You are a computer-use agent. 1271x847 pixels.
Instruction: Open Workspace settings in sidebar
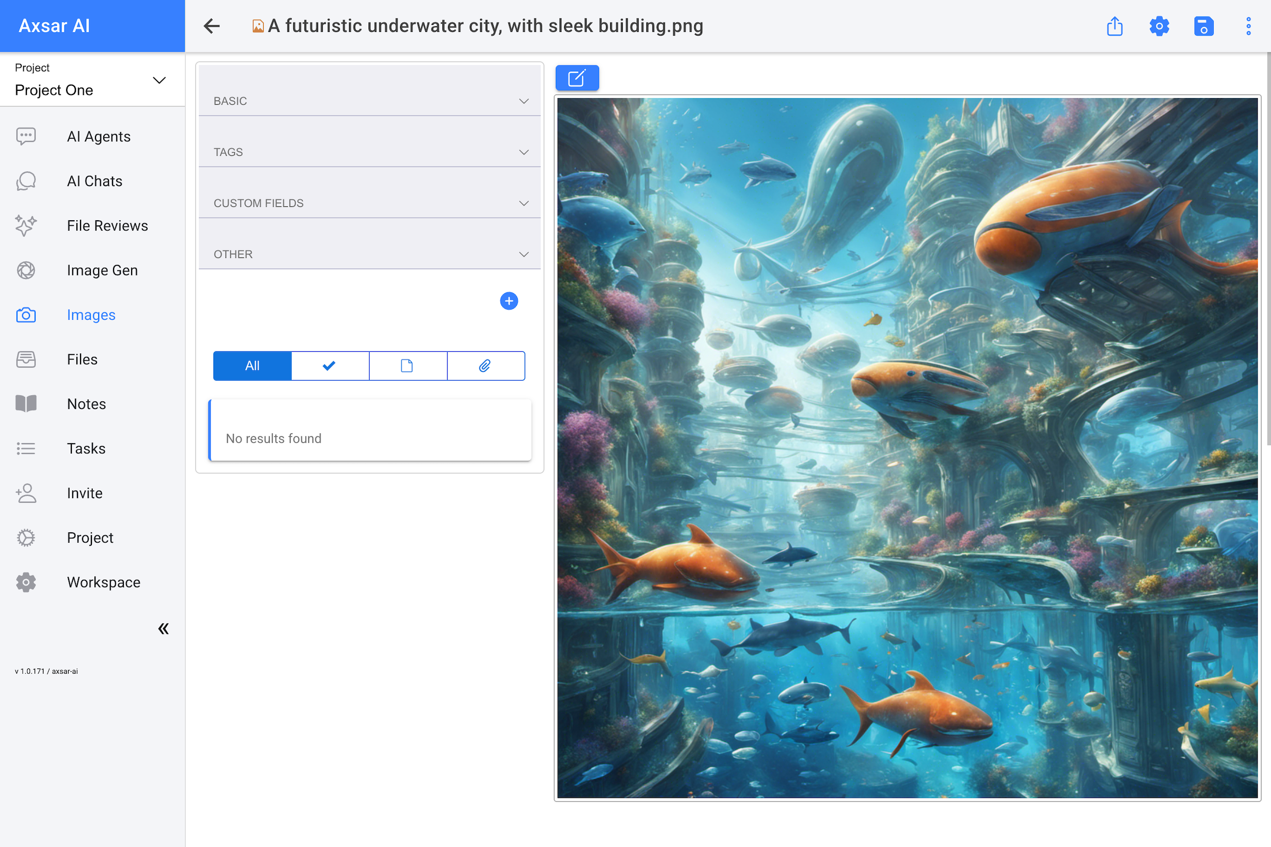[x=103, y=582]
